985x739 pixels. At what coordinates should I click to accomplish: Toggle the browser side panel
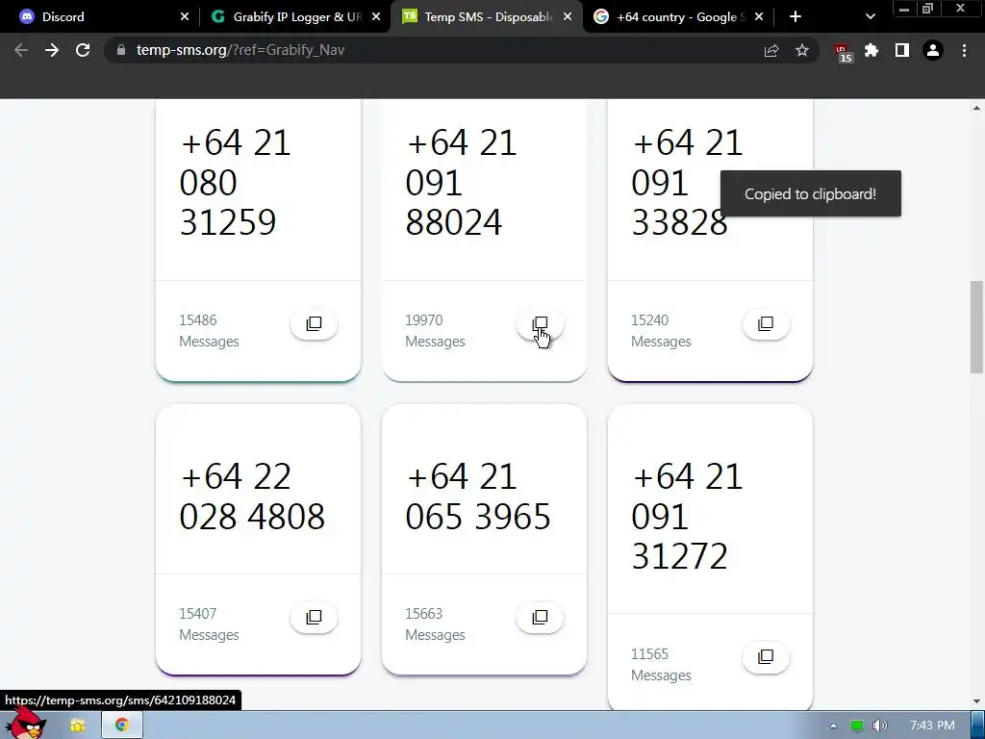pyautogui.click(x=902, y=50)
